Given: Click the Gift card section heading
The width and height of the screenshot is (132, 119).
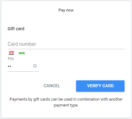Looking at the screenshot, I should [x=16, y=29].
